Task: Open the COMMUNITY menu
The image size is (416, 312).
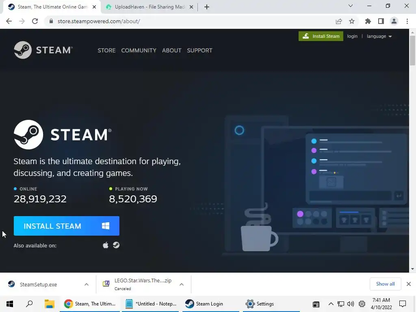Action: [x=139, y=50]
